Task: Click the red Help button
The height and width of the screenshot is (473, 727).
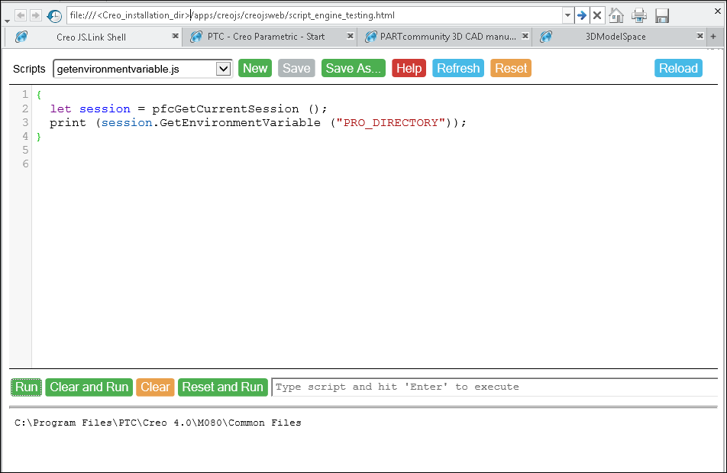Action: point(409,68)
